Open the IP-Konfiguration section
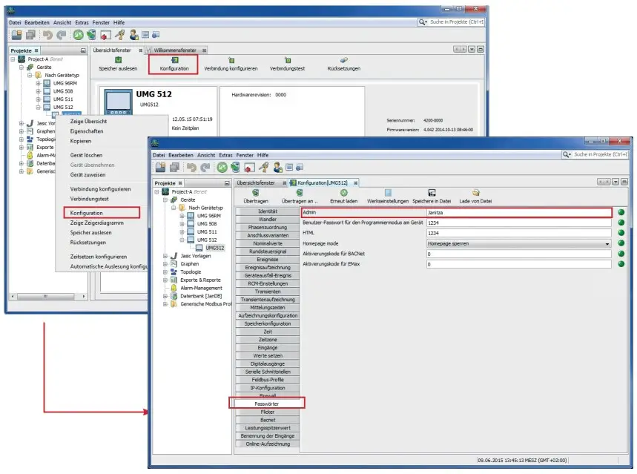This screenshot has height=474, width=637. tap(268, 388)
